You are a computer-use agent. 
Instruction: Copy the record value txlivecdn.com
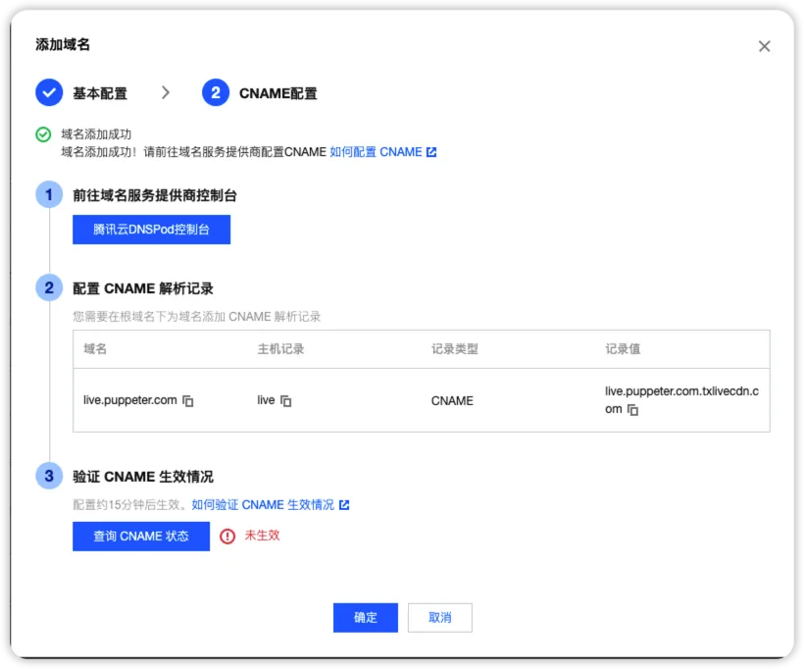coord(633,410)
